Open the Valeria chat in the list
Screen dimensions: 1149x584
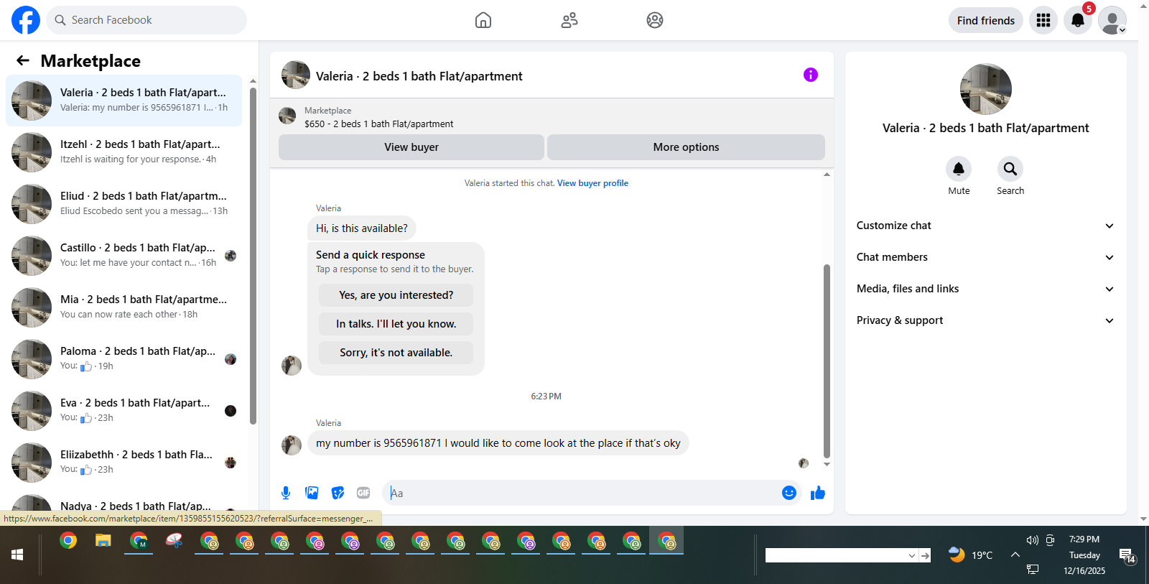click(124, 101)
